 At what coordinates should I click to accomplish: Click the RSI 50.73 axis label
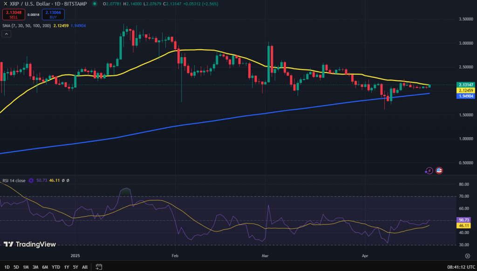click(464, 220)
